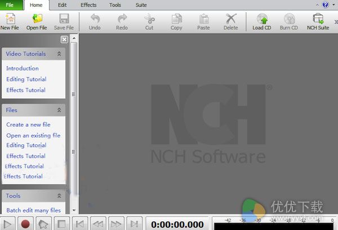338x230 pixels.
Task: Open Effects Tutorial under Video Tutorials
Action: point(26,90)
